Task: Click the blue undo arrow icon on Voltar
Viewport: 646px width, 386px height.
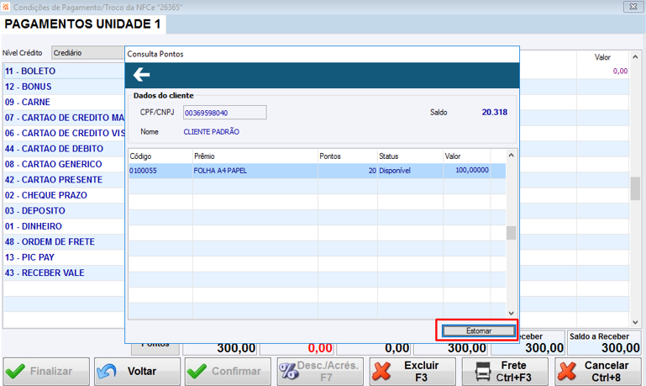Action: [x=107, y=371]
